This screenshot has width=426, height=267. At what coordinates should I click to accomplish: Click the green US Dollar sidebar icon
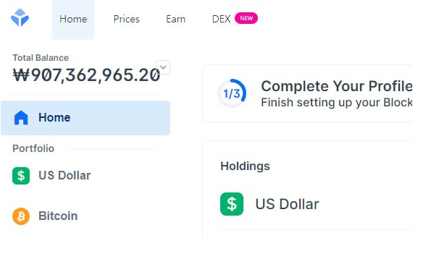point(21,176)
